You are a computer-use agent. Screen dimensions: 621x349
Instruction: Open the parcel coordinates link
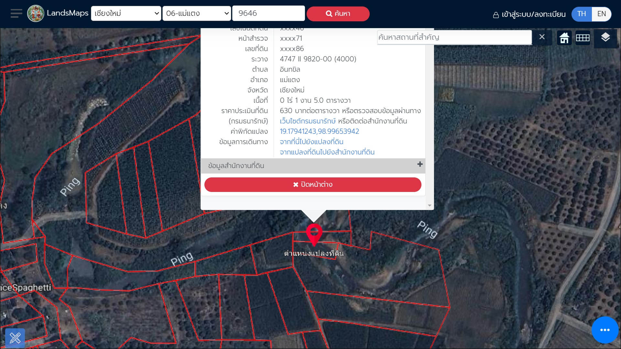319,132
